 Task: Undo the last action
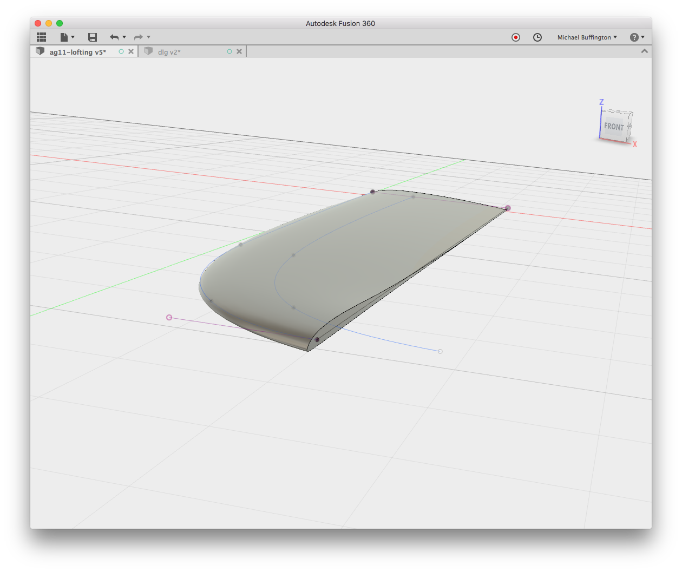115,37
